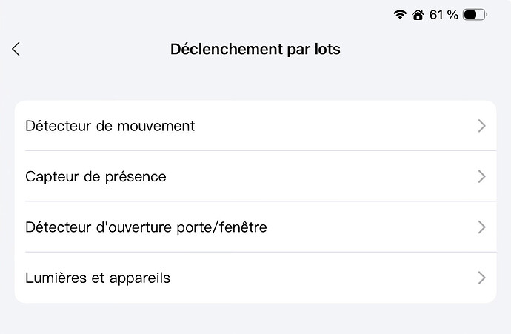The width and height of the screenshot is (511, 334).
Task: Tap the Wi-Fi status icon
Action: click(401, 14)
